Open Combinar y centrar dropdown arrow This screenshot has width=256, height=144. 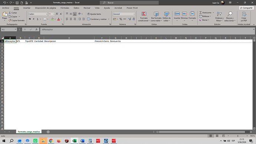109,19
